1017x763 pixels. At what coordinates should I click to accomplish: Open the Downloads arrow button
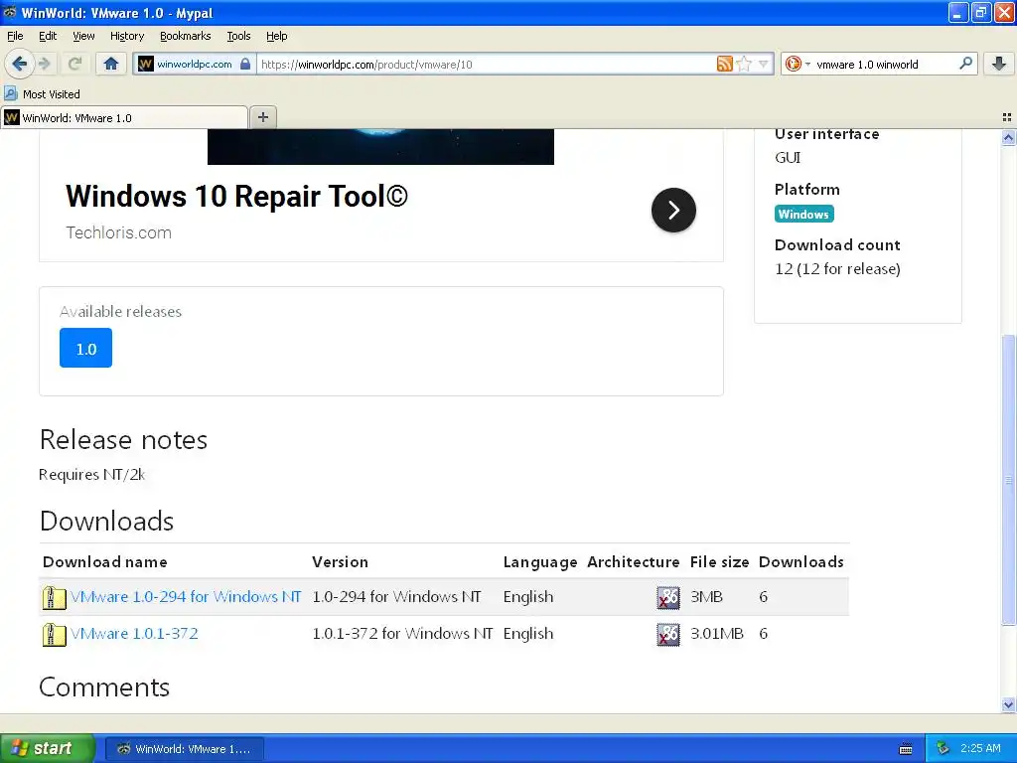pos(999,64)
